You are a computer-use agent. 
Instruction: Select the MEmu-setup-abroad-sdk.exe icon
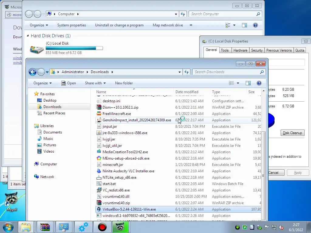99,158
